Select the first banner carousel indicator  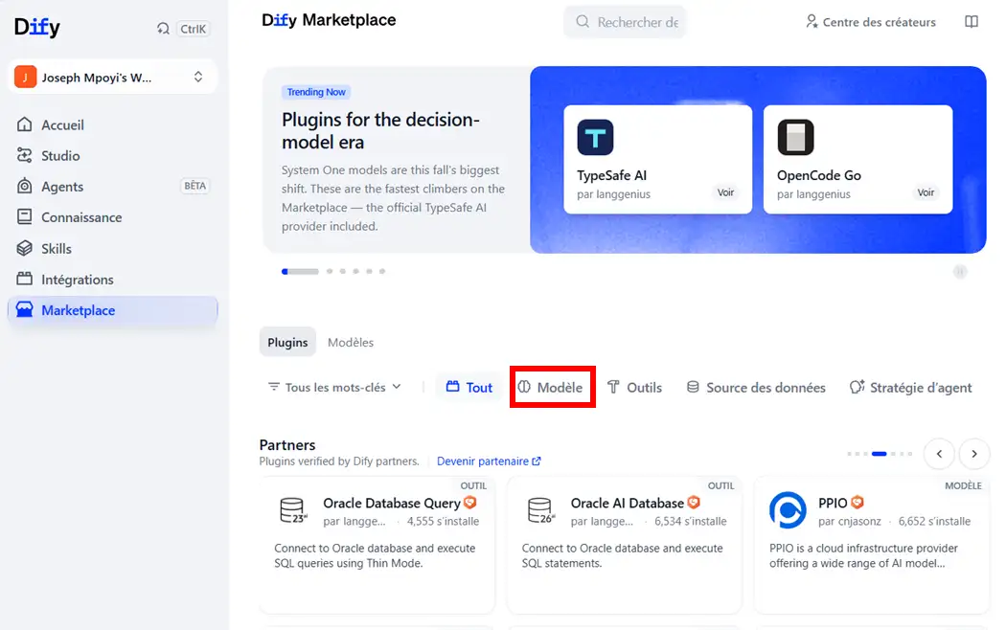click(x=300, y=272)
